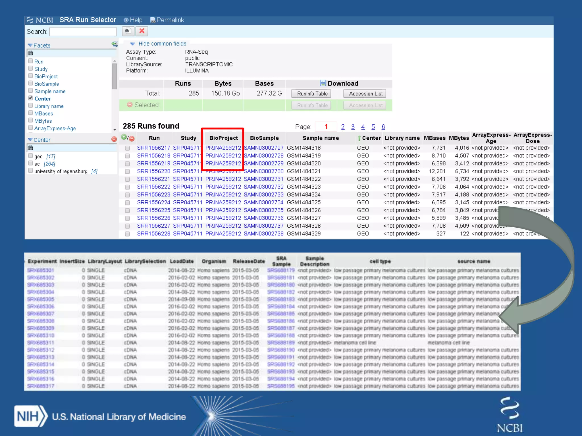Collapse the Center filter panel
The image size is (582, 436).
coord(30,140)
